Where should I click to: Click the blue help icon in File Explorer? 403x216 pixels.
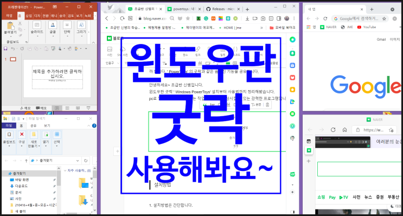tap(94, 126)
